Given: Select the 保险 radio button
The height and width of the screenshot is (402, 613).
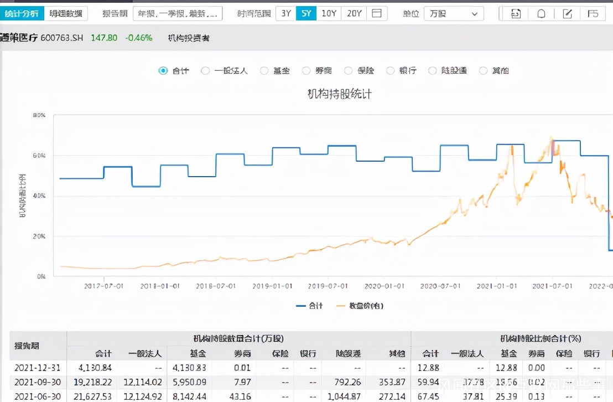Looking at the screenshot, I should 349,70.
